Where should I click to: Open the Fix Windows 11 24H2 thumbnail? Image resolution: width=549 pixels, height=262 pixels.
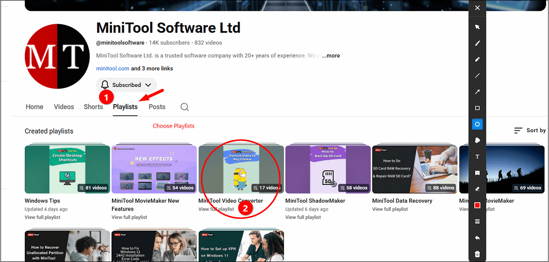[x=154, y=245]
